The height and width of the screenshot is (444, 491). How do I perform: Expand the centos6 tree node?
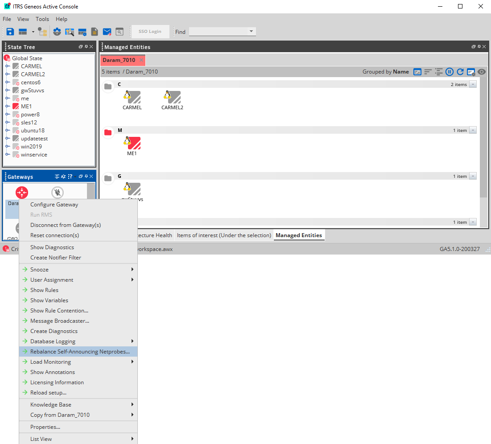click(8, 82)
